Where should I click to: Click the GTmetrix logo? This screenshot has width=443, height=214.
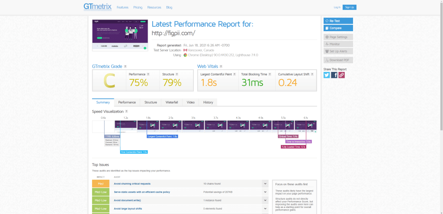pos(97,7)
